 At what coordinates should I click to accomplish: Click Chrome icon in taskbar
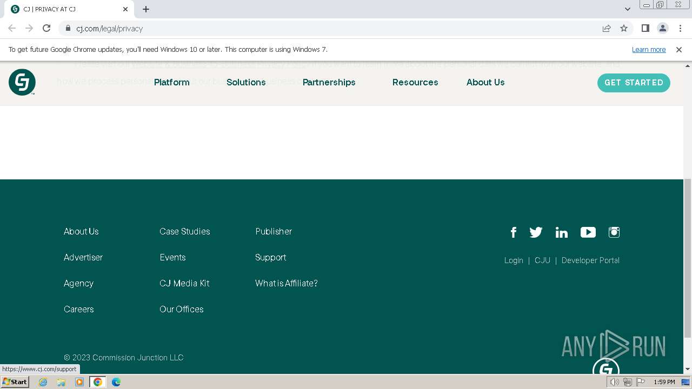point(98,382)
